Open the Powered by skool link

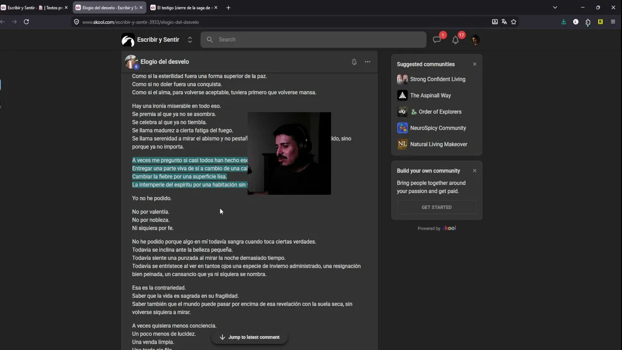(x=436, y=228)
